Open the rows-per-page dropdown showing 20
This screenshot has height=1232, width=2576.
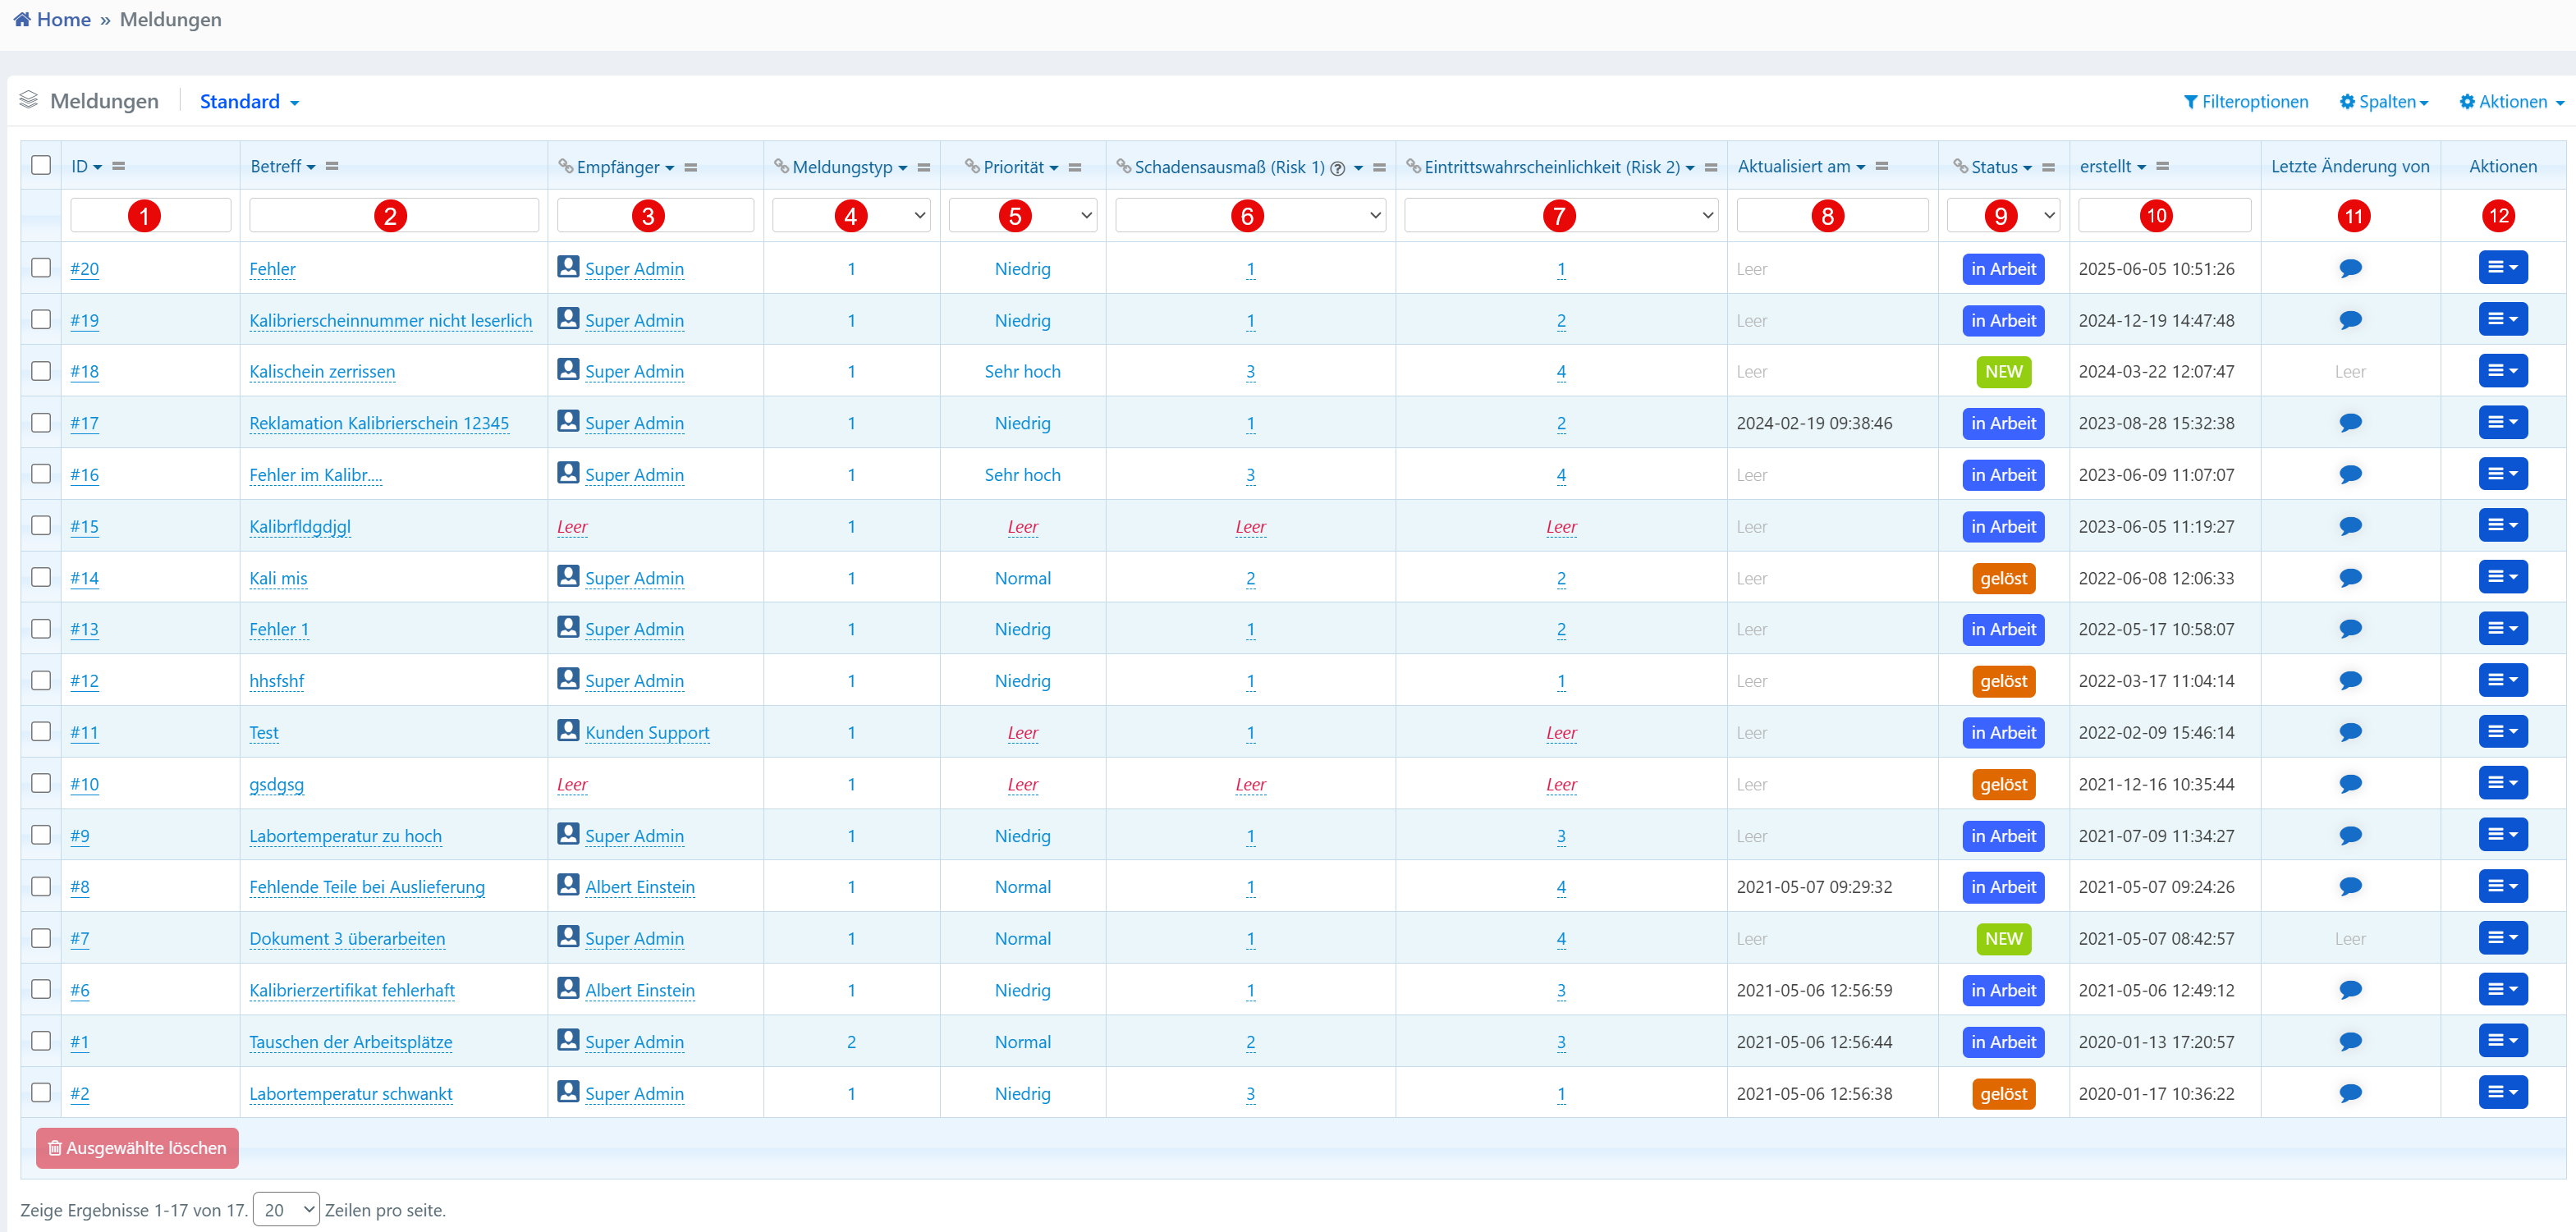[x=286, y=1210]
